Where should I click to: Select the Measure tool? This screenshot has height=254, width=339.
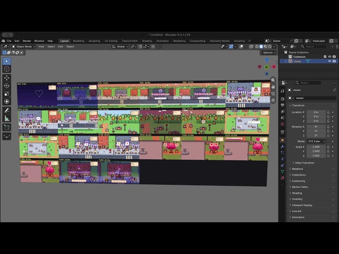click(x=7, y=119)
